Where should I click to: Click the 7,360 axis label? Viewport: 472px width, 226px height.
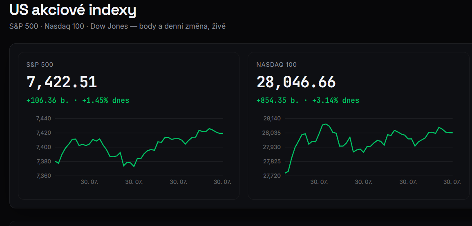(x=44, y=176)
